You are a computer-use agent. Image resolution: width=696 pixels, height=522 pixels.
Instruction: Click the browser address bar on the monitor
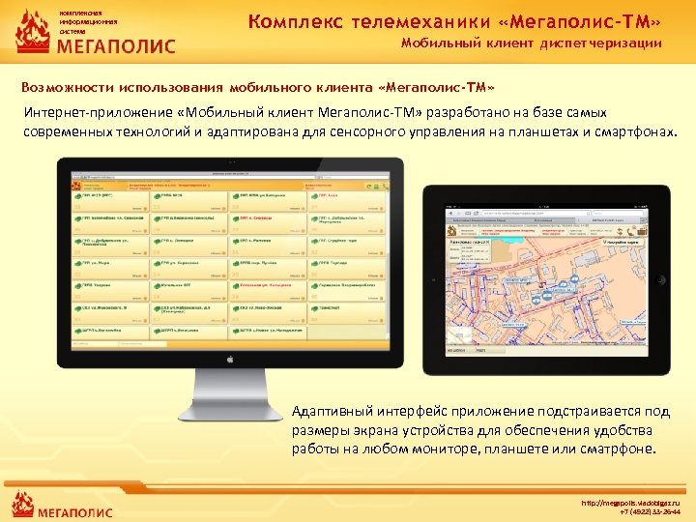200,177
